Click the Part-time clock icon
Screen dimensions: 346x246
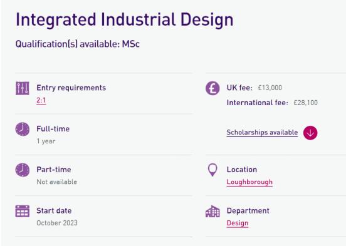[23, 170]
